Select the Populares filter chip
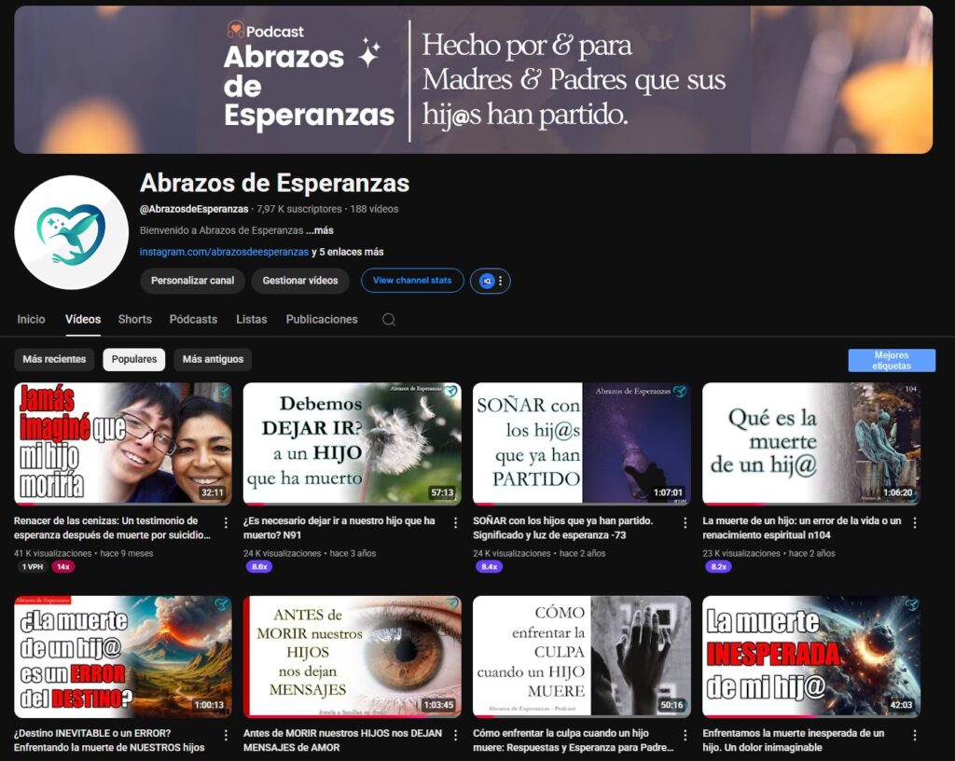 coord(134,359)
